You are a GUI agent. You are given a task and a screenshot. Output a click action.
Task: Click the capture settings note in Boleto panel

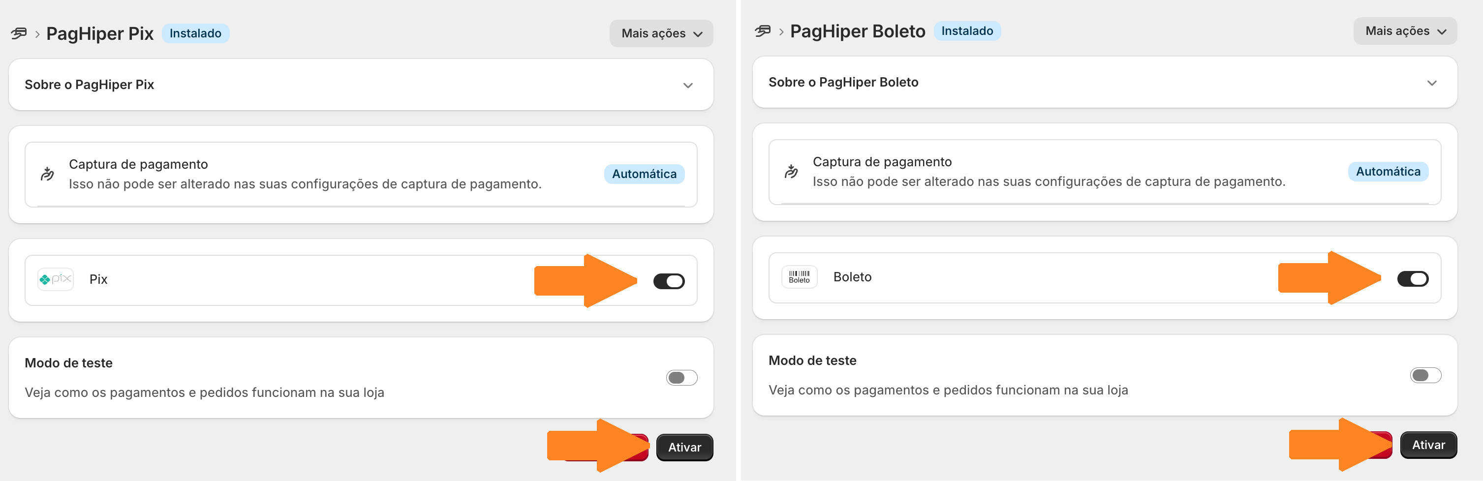pos(1049,182)
